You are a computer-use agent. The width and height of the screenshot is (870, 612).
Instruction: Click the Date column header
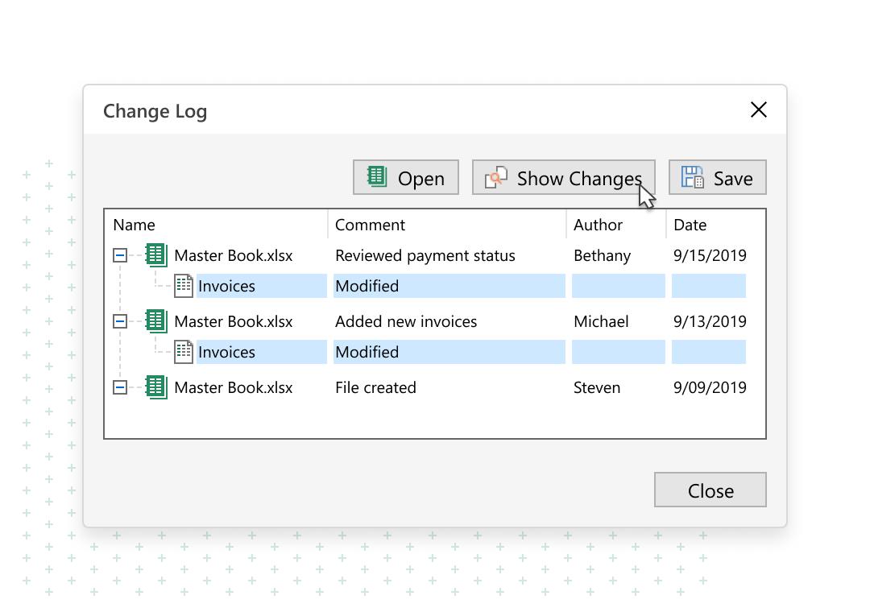[x=690, y=225]
